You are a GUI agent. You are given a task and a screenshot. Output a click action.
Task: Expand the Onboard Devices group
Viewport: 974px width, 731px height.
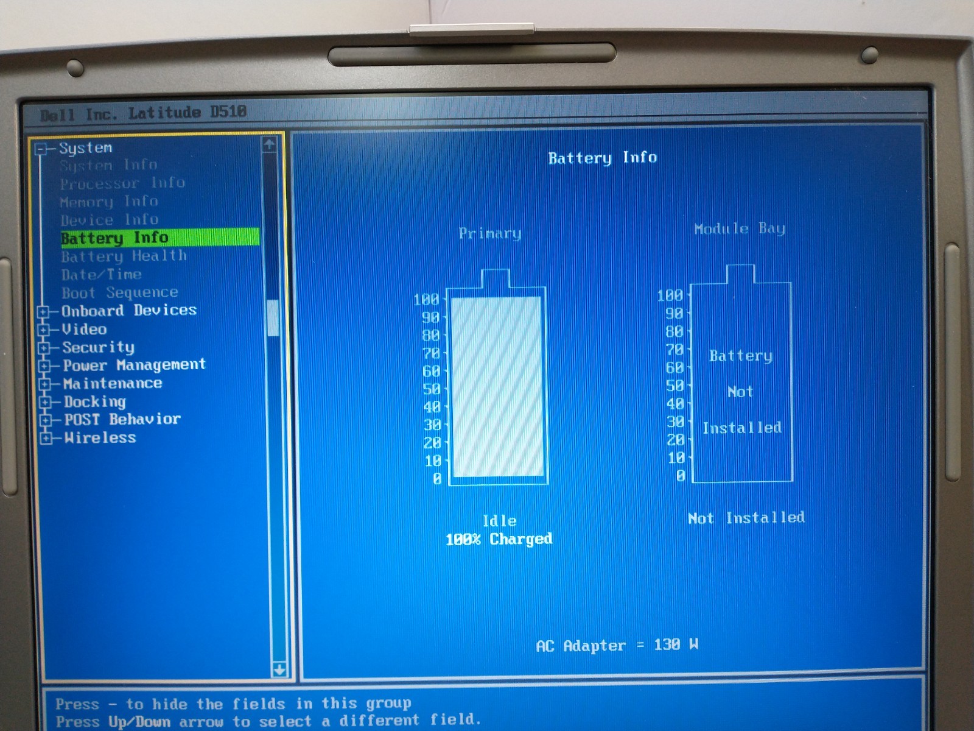pyautogui.click(x=43, y=313)
